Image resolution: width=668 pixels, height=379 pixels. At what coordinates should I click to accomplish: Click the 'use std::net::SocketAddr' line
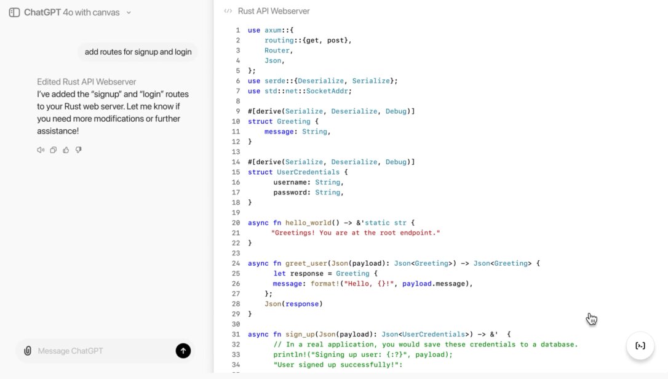point(299,91)
